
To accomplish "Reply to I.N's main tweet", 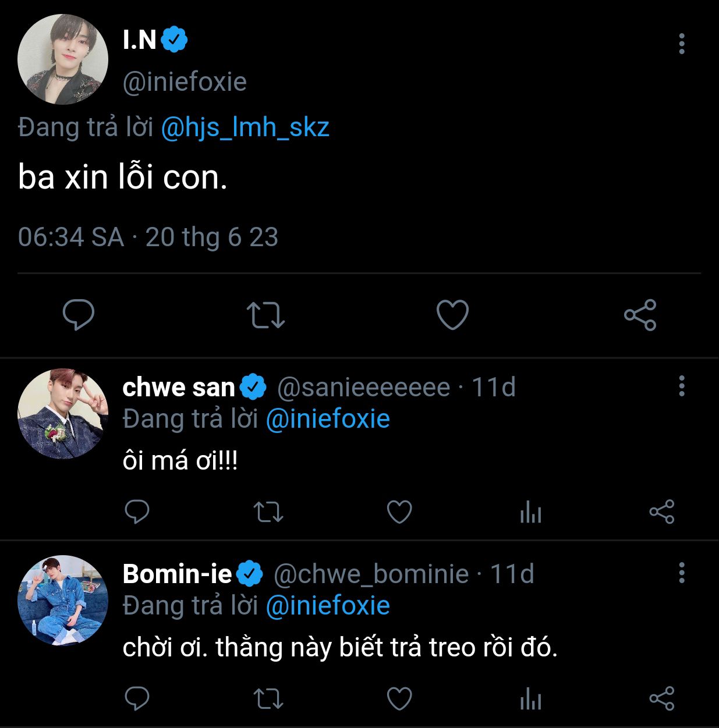I will [79, 315].
